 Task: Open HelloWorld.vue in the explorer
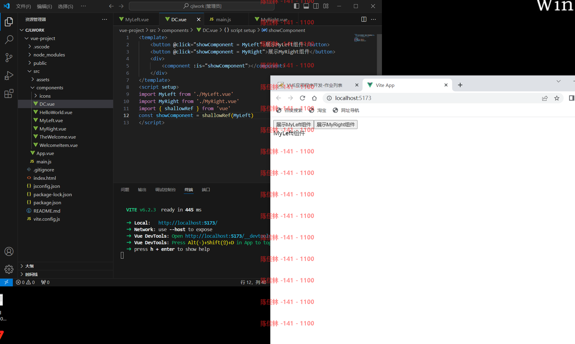pyautogui.click(x=56, y=112)
